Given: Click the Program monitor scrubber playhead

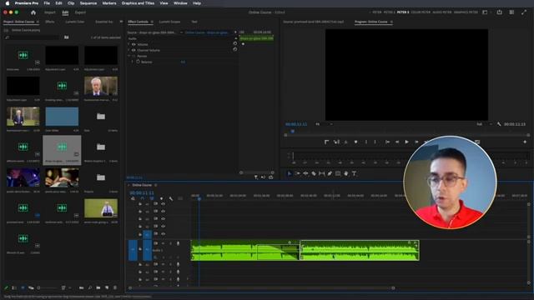Looking at the screenshot, I should pos(292,131).
